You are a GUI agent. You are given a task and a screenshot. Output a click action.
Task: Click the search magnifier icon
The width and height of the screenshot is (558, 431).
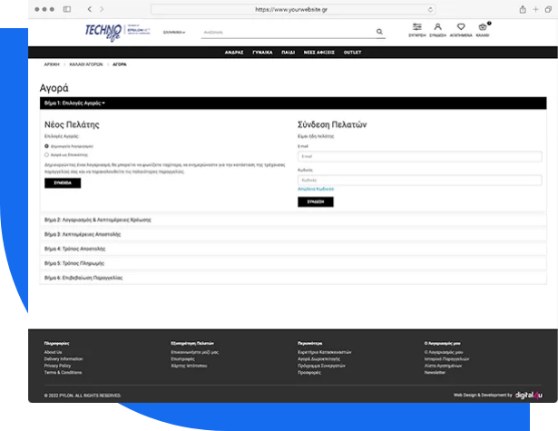click(x=379, y=32)
